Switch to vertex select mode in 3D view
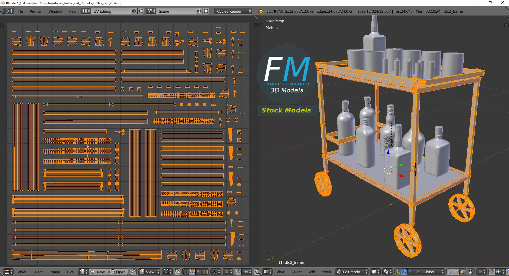Viewport: 509px width, 276px height. pos(450,272)
